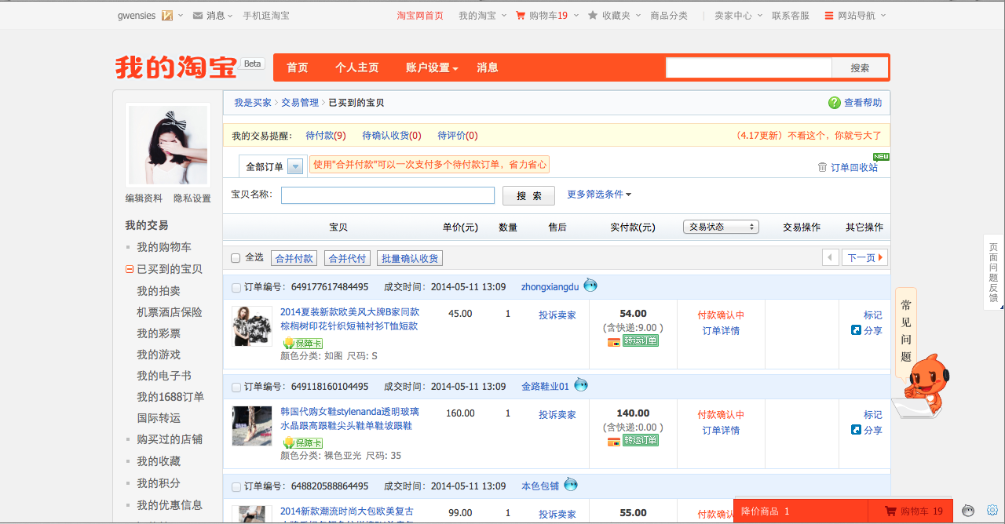Share the 金路鞋业01 order via 分享 icon
Image resolution: width=1005 pixels, height=524 pixels.
pos(856,430)
